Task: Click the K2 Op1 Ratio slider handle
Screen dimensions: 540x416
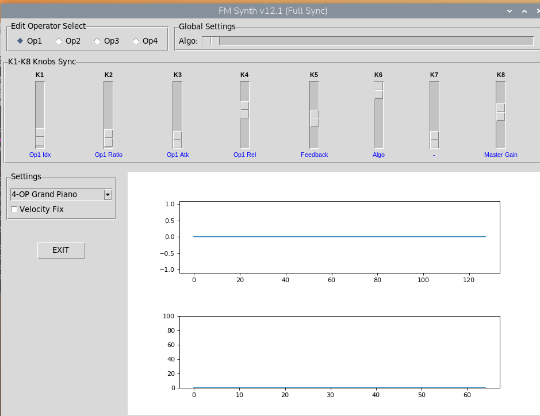Action: 108,138
